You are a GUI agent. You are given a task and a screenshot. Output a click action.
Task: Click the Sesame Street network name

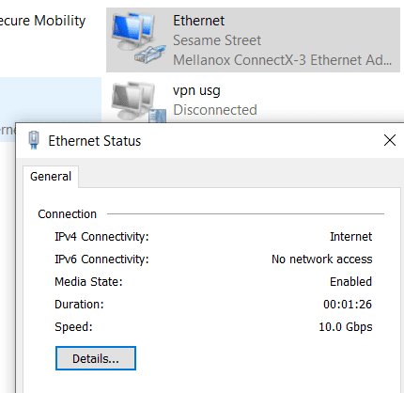coord(217,40)
